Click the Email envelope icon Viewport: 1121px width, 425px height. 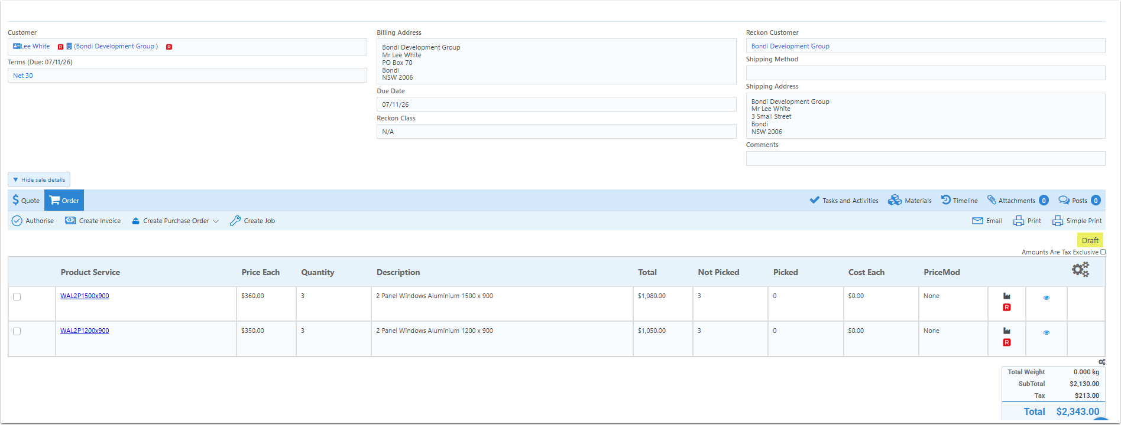977,221
